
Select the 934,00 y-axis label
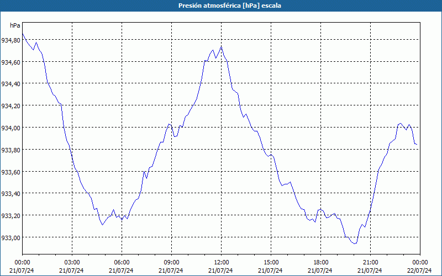11,128
